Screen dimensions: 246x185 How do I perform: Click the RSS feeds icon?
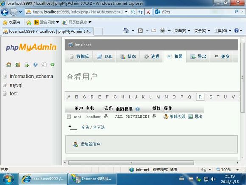click(x=140, y=31)
